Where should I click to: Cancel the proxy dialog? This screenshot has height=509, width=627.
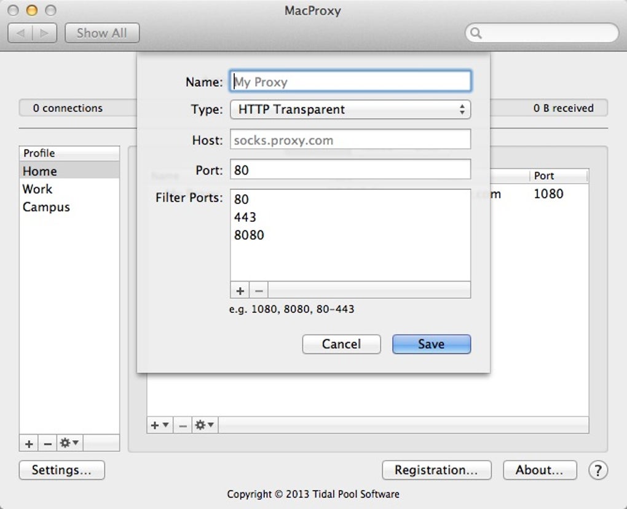tap(342, 344)
